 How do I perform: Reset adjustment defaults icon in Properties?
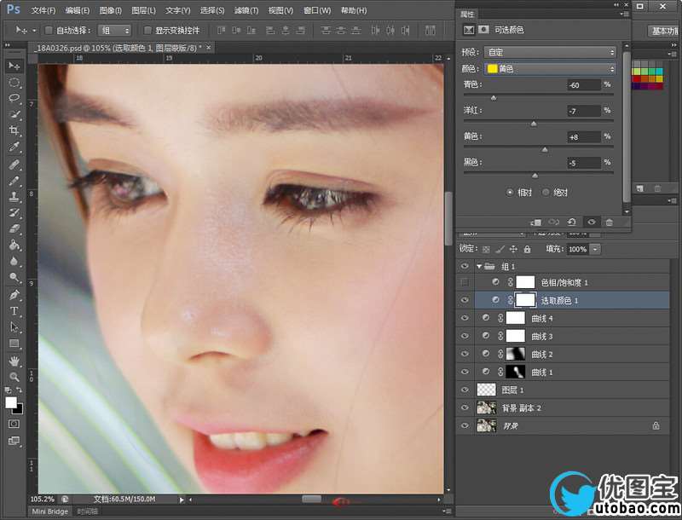point(571,222)
